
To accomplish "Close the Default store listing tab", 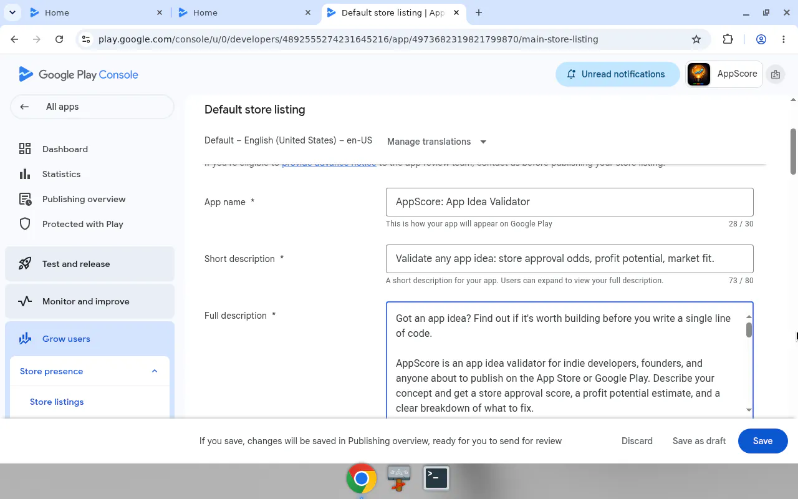I will 456,12.
